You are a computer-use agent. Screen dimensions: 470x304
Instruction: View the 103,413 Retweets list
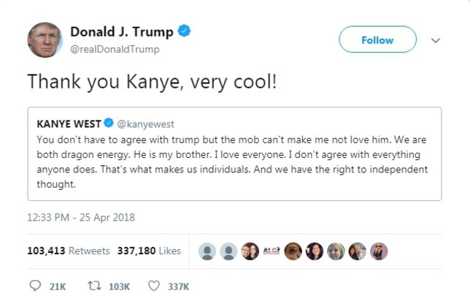(69, 251)
